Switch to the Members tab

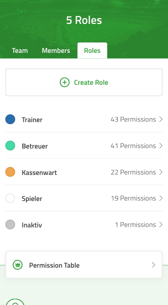[56, 51]
